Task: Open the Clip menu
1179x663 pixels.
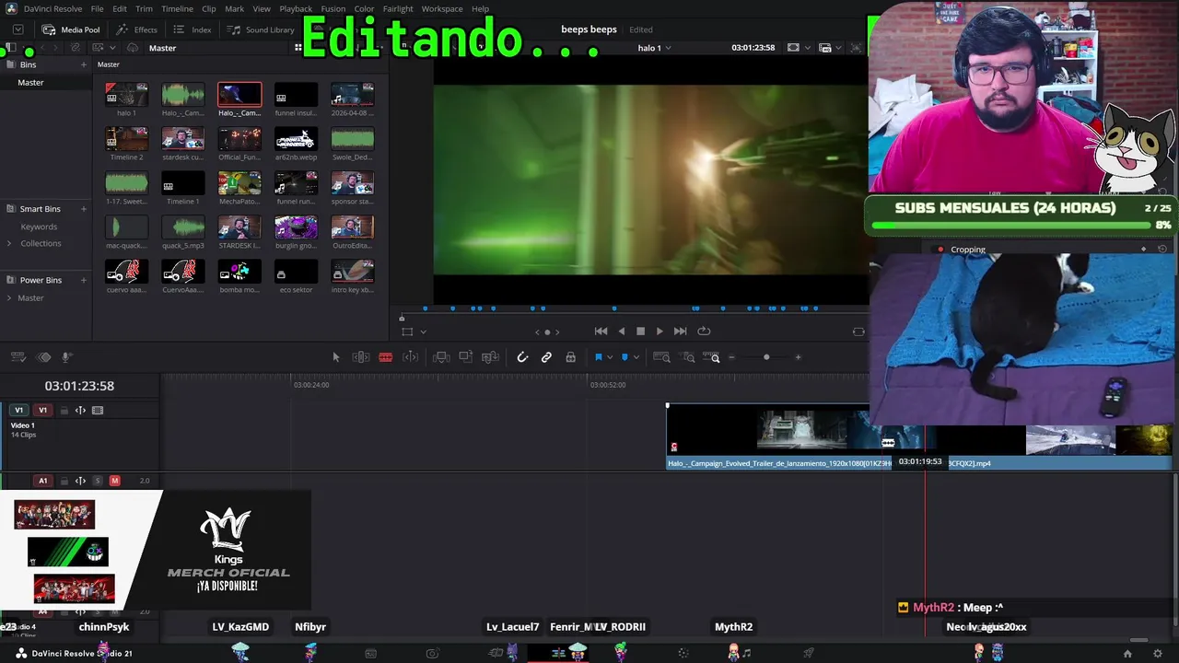Action: [209, 9]
